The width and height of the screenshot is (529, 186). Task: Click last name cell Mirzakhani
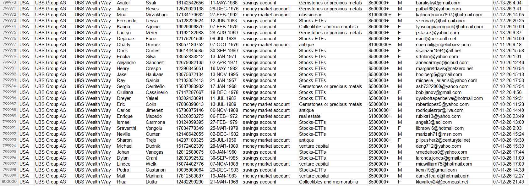[x=160, y=15]
